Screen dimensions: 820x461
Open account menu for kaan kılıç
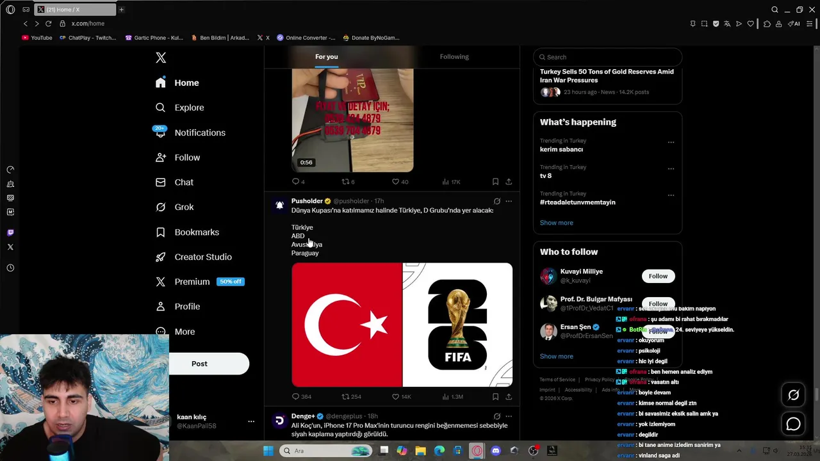(x=251, y=421)
